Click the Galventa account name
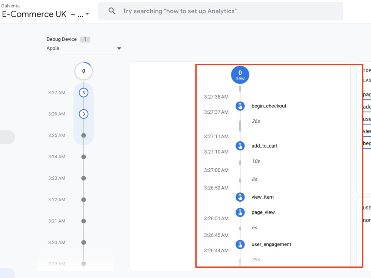Image resolution: width=371 pixels, height=278 pixels. pyautogui.click(x=10, y=6)
